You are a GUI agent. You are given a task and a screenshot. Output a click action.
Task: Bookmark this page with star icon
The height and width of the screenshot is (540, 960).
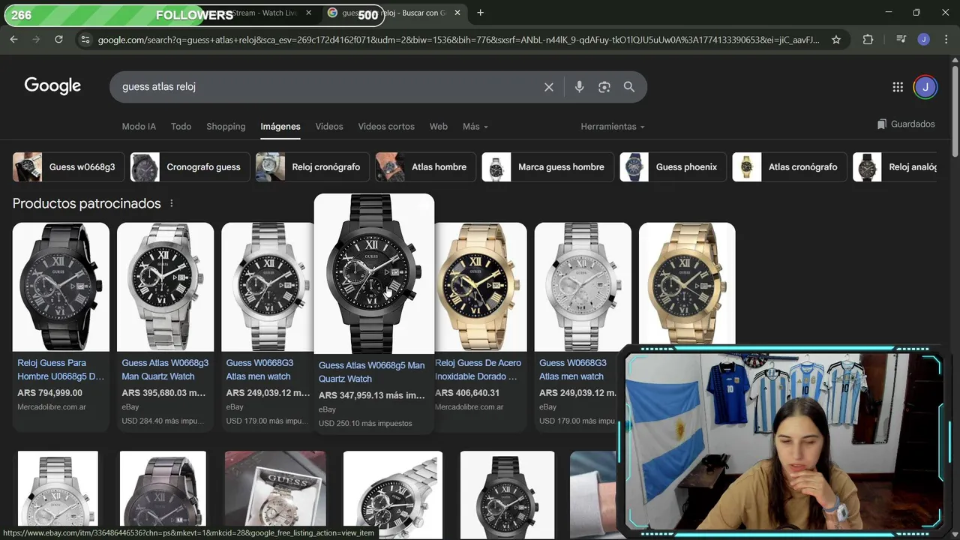click(836, 40)
